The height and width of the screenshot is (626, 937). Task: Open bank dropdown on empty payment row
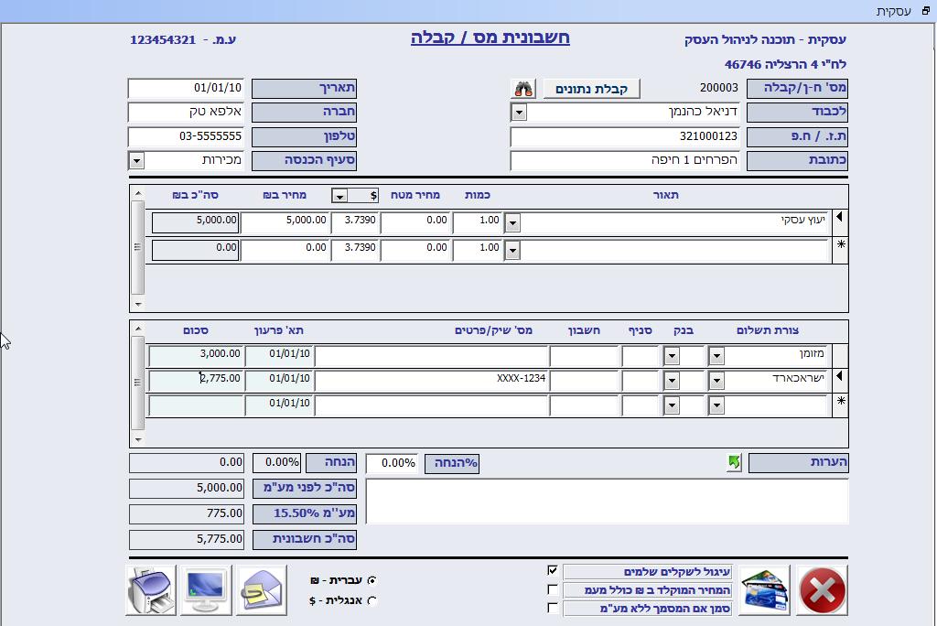pos(672,405)
